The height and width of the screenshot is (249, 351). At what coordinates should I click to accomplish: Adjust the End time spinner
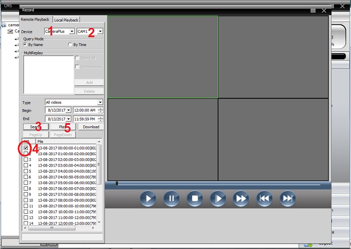click(101, 119)
